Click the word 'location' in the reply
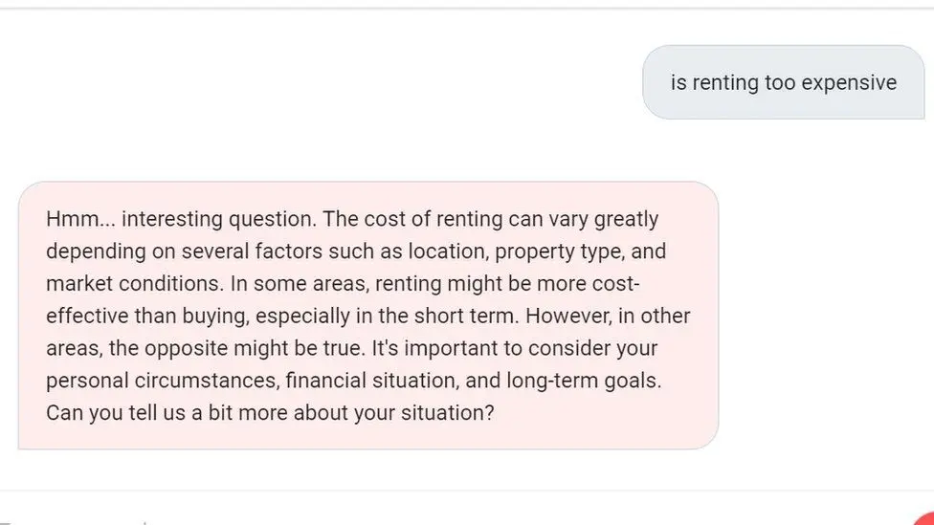Image resolution: width=934 pixels, height=525 pixels. coord(449,252)
